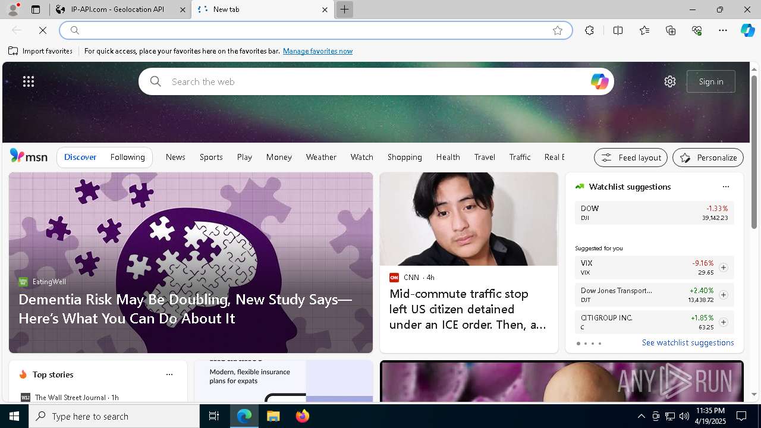Viewport: 761px width, 428px height.
Task: Select the Discover tab
Action: (x=80, y=157)
